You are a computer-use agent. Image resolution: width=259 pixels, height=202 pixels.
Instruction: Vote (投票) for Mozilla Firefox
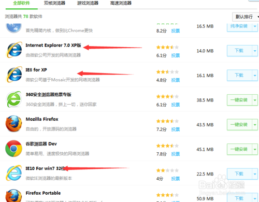tap(176, 129)
